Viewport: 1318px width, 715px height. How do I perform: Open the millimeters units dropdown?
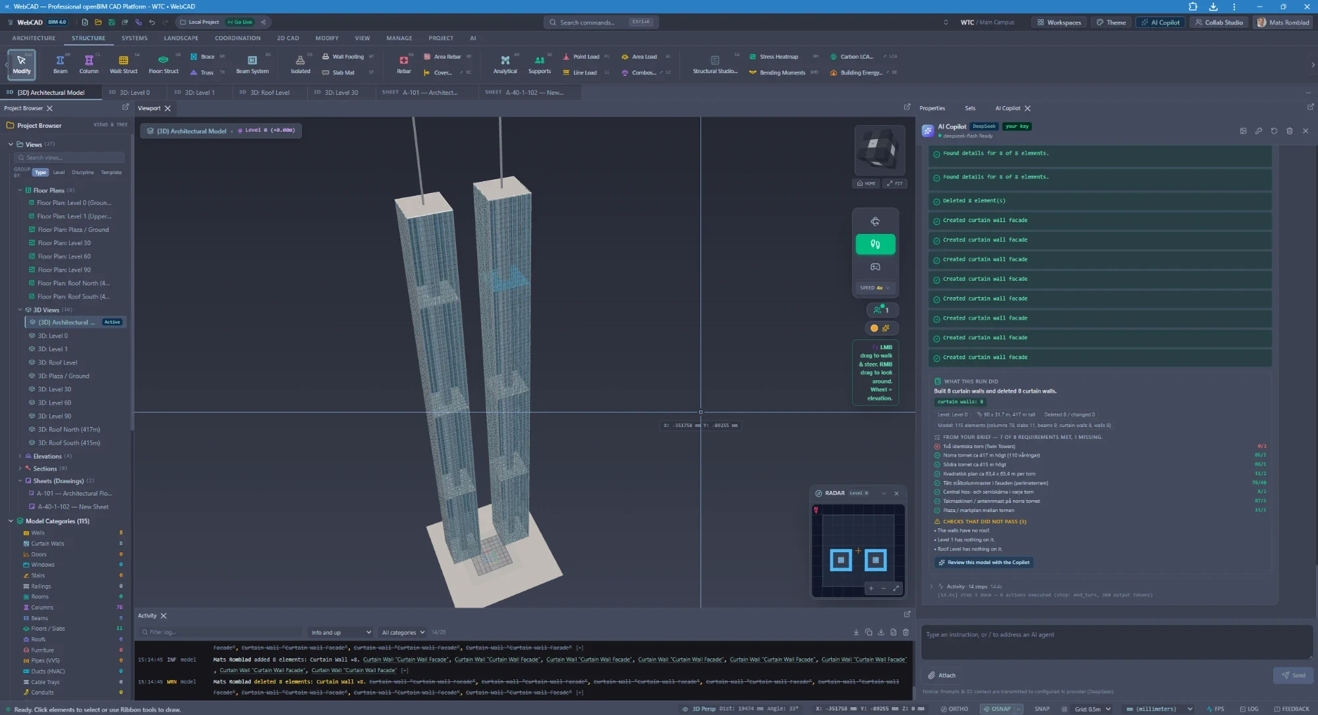pos(1159,709)
